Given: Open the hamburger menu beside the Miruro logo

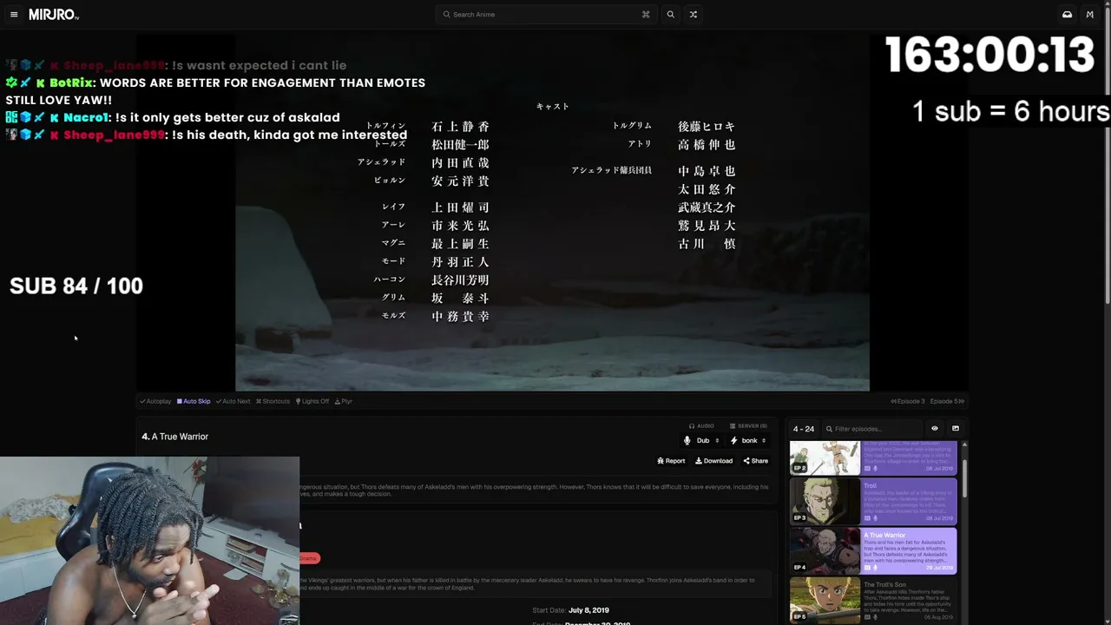Looking at the screenshot, I should [x=14, y=15].
